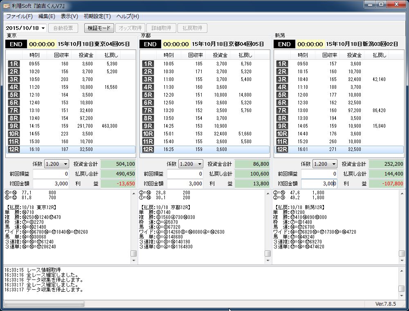The width and height of the screenshot is (409, 311).
Task: Select the 3R race badge in Niigata panel
Action: coord(282,79)
